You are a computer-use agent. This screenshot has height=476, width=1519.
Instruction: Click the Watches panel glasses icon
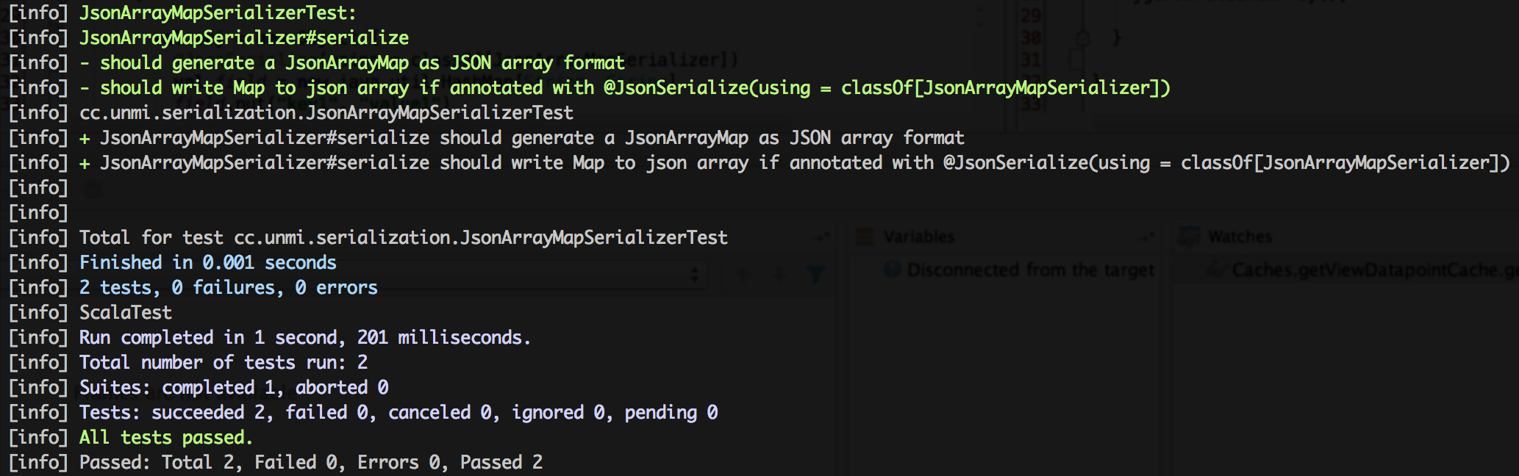coord(1187,237)
